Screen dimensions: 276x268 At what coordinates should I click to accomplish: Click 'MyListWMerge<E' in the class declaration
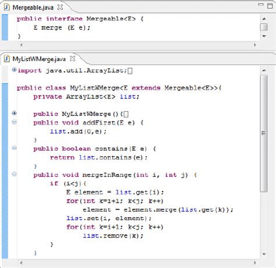99,88
